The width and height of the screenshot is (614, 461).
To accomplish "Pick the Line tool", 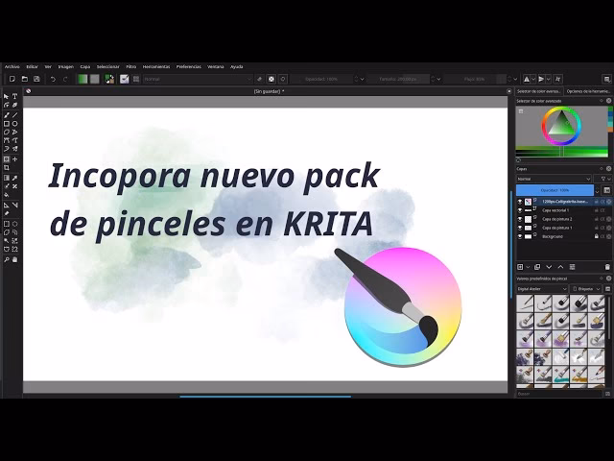I will click(15, 115).
